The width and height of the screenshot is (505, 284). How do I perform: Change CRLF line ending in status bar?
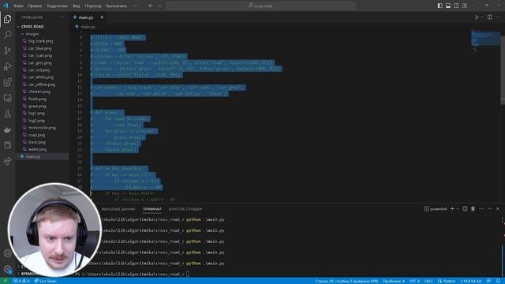(x=428, y=281)
